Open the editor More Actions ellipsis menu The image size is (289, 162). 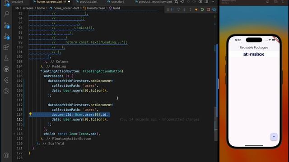click(x=212, y=2)
